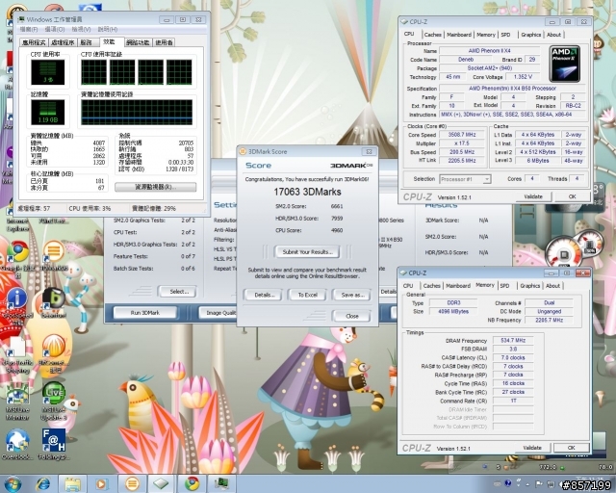Switch to 使用者 tab in Task Manager
Image resolution: width=616 pixels, height=493 pixels.
[x=164, y=42]
